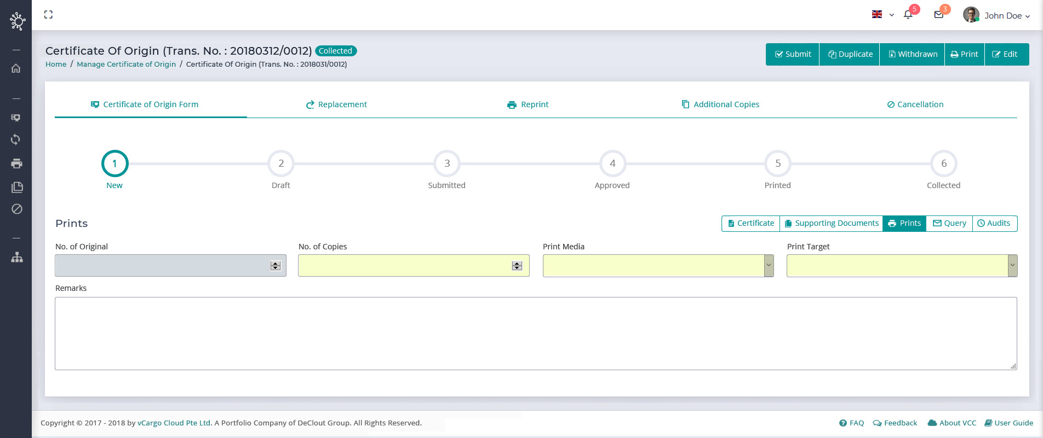Open the language flag selector
Screen dimensions: 1043x438
(882, 15)
